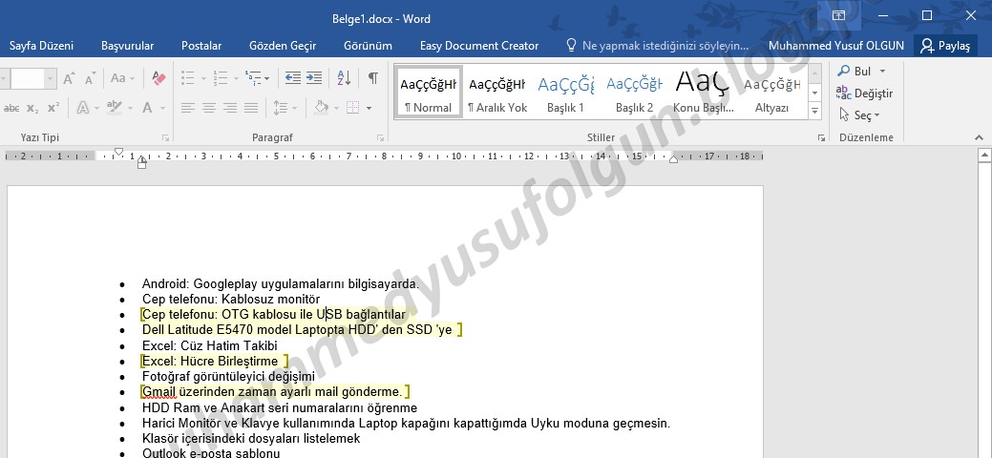Click 'Excel: Cüz Hatim Takibi' list line
Viewport: 992px width, 458px height.
click(209, 345)
